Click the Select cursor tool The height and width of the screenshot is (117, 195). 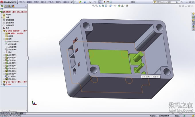pyautogui.click(x=99, y=2)
